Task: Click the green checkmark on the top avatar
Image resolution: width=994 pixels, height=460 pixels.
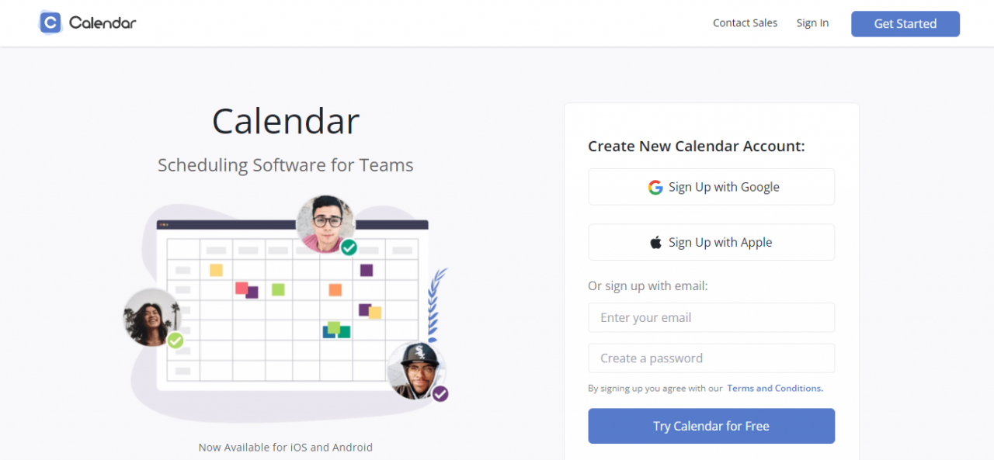Action: click(x=349, y=249)
